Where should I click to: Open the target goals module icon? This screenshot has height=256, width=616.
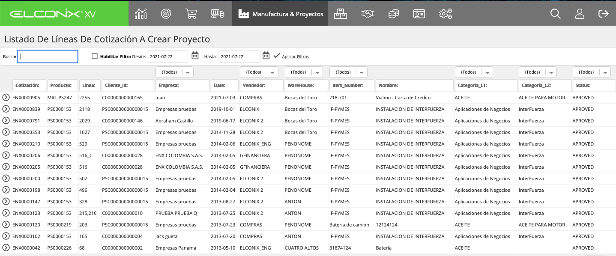coord(166,14)
